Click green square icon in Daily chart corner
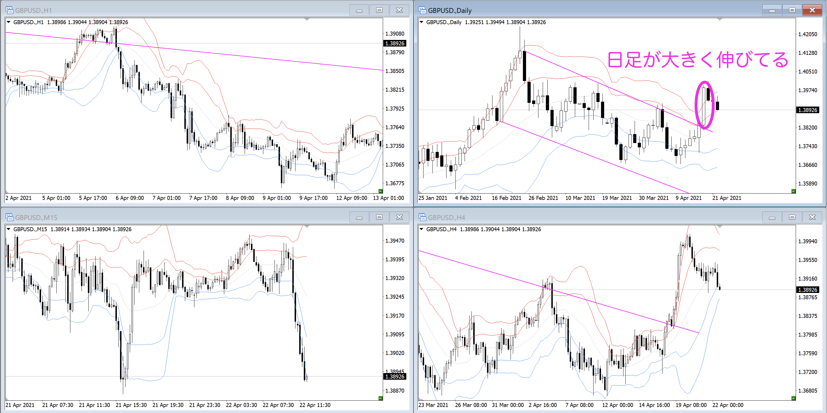Screen dimensions: 827x413 coord(793,191)
